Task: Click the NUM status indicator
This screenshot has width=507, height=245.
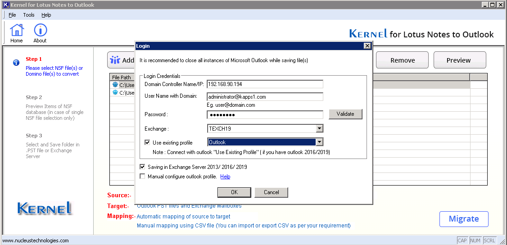Action: [x=475, y=240]
